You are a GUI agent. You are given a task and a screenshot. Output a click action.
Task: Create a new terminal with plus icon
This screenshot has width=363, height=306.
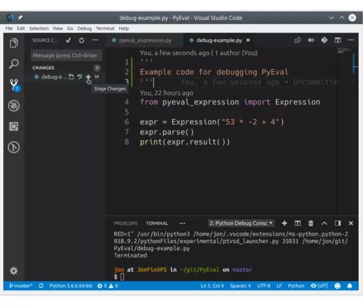coord(284,223)
